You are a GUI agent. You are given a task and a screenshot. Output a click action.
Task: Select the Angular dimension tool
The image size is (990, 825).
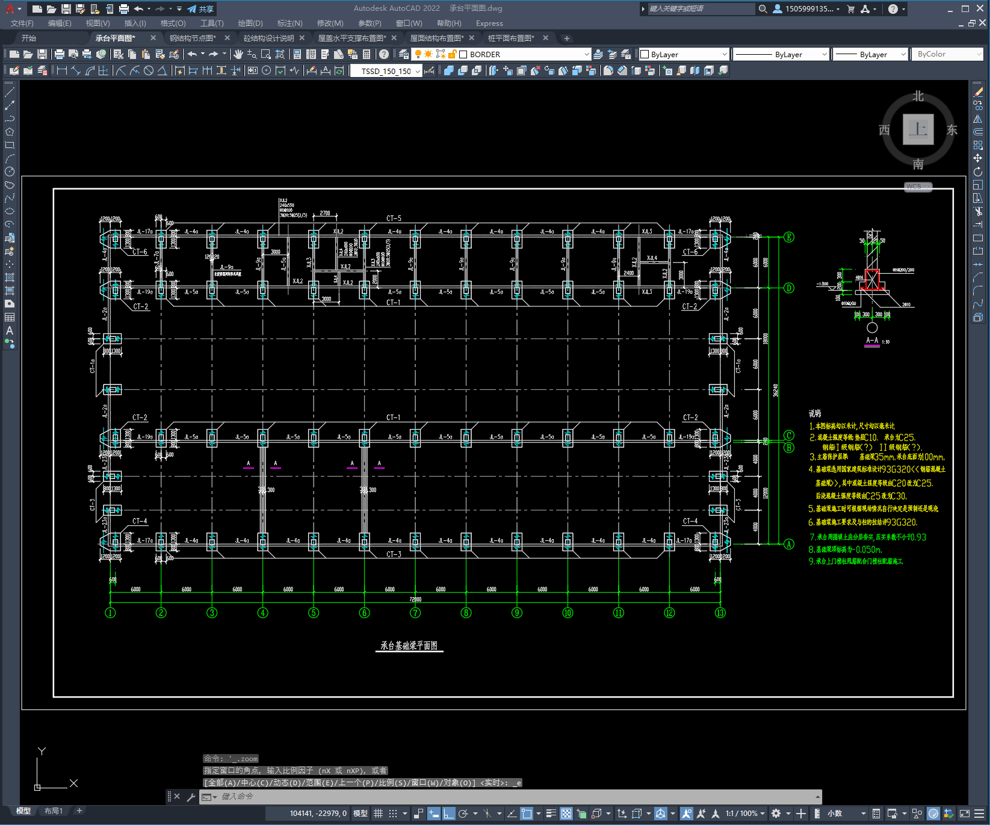point(162,70)
